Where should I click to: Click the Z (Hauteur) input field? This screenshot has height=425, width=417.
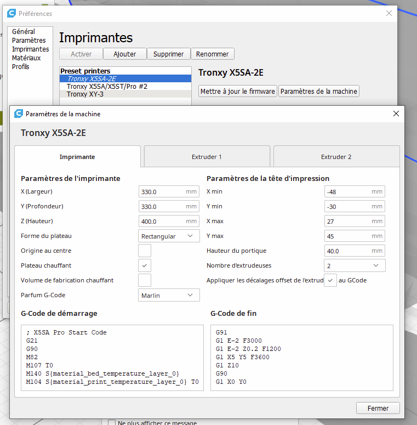click(x=169, y=221)
